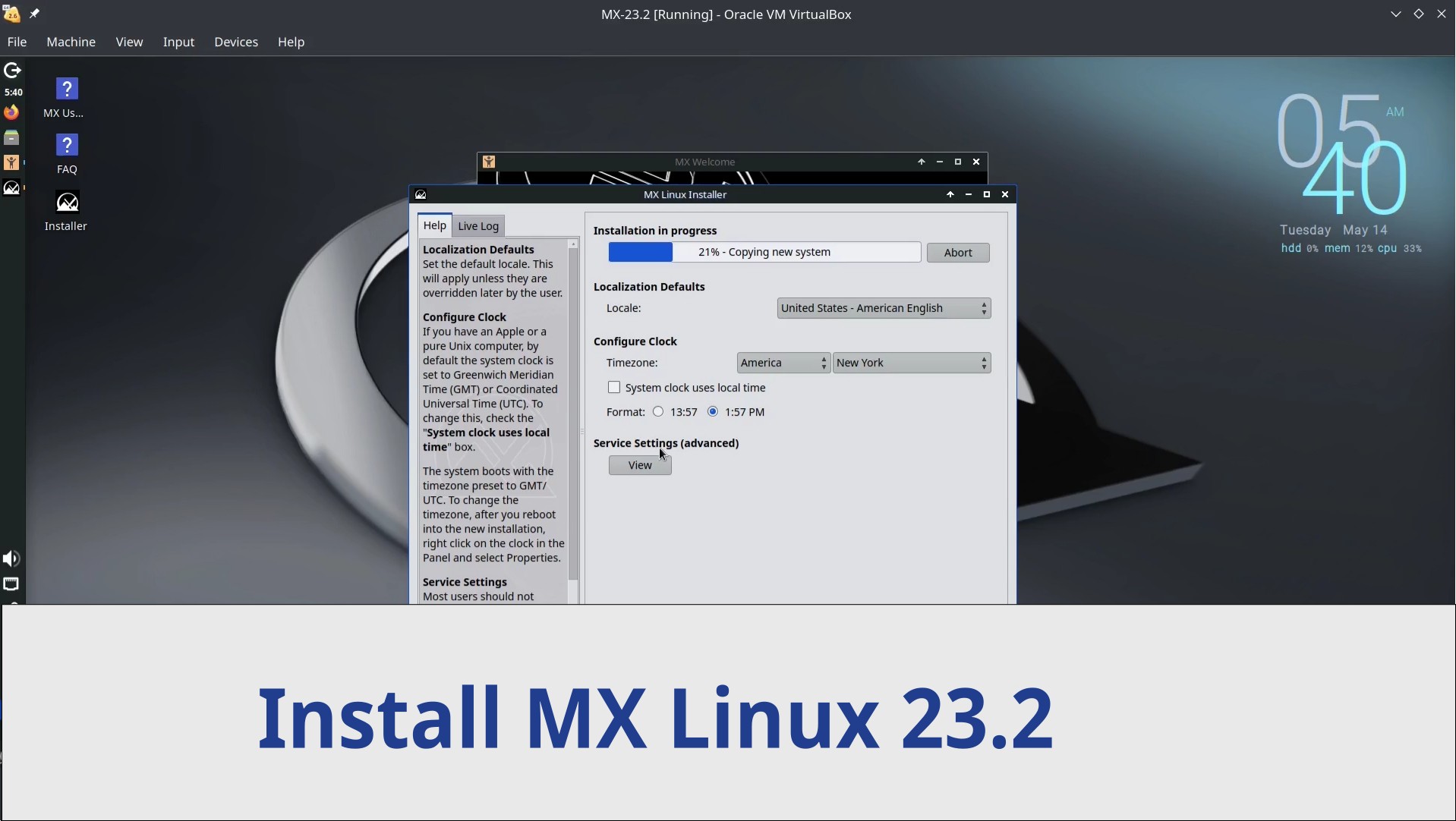
Task: Click the View service settings button
Action: (x=640, y=465)
